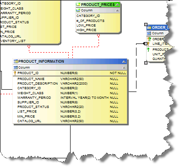
Task: Click the red circle connector below PRODUCT_PRICES
Action: [x=98, y=36]
